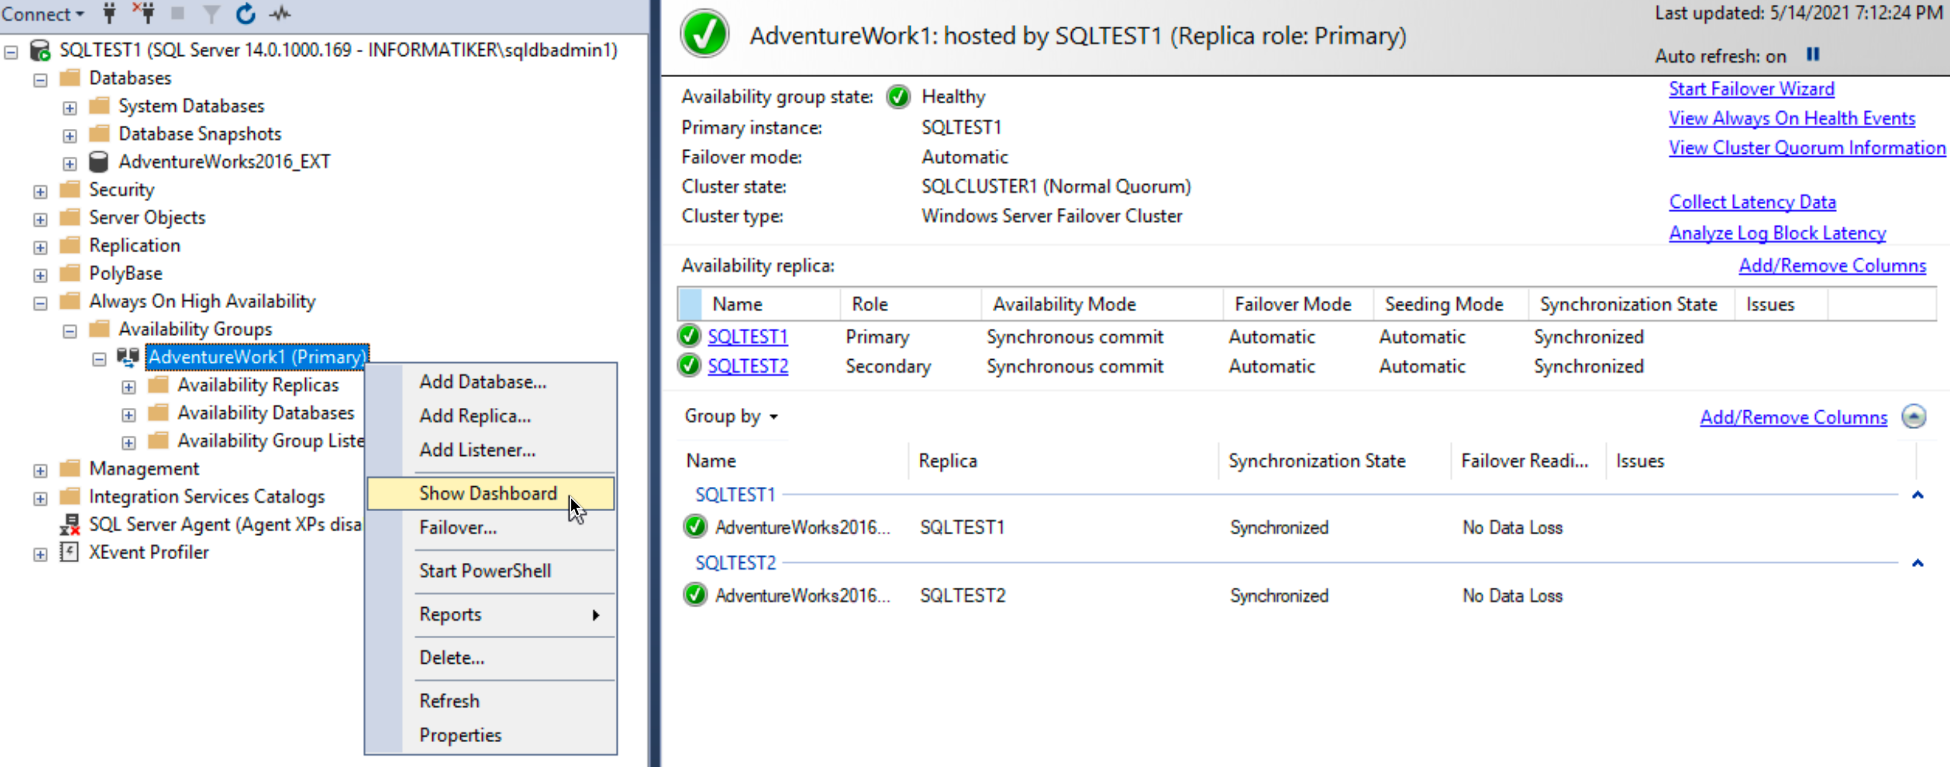Screen dimensions: 1950x767
Task: Click the green Healthy state check icon
Action: point(898,97)
